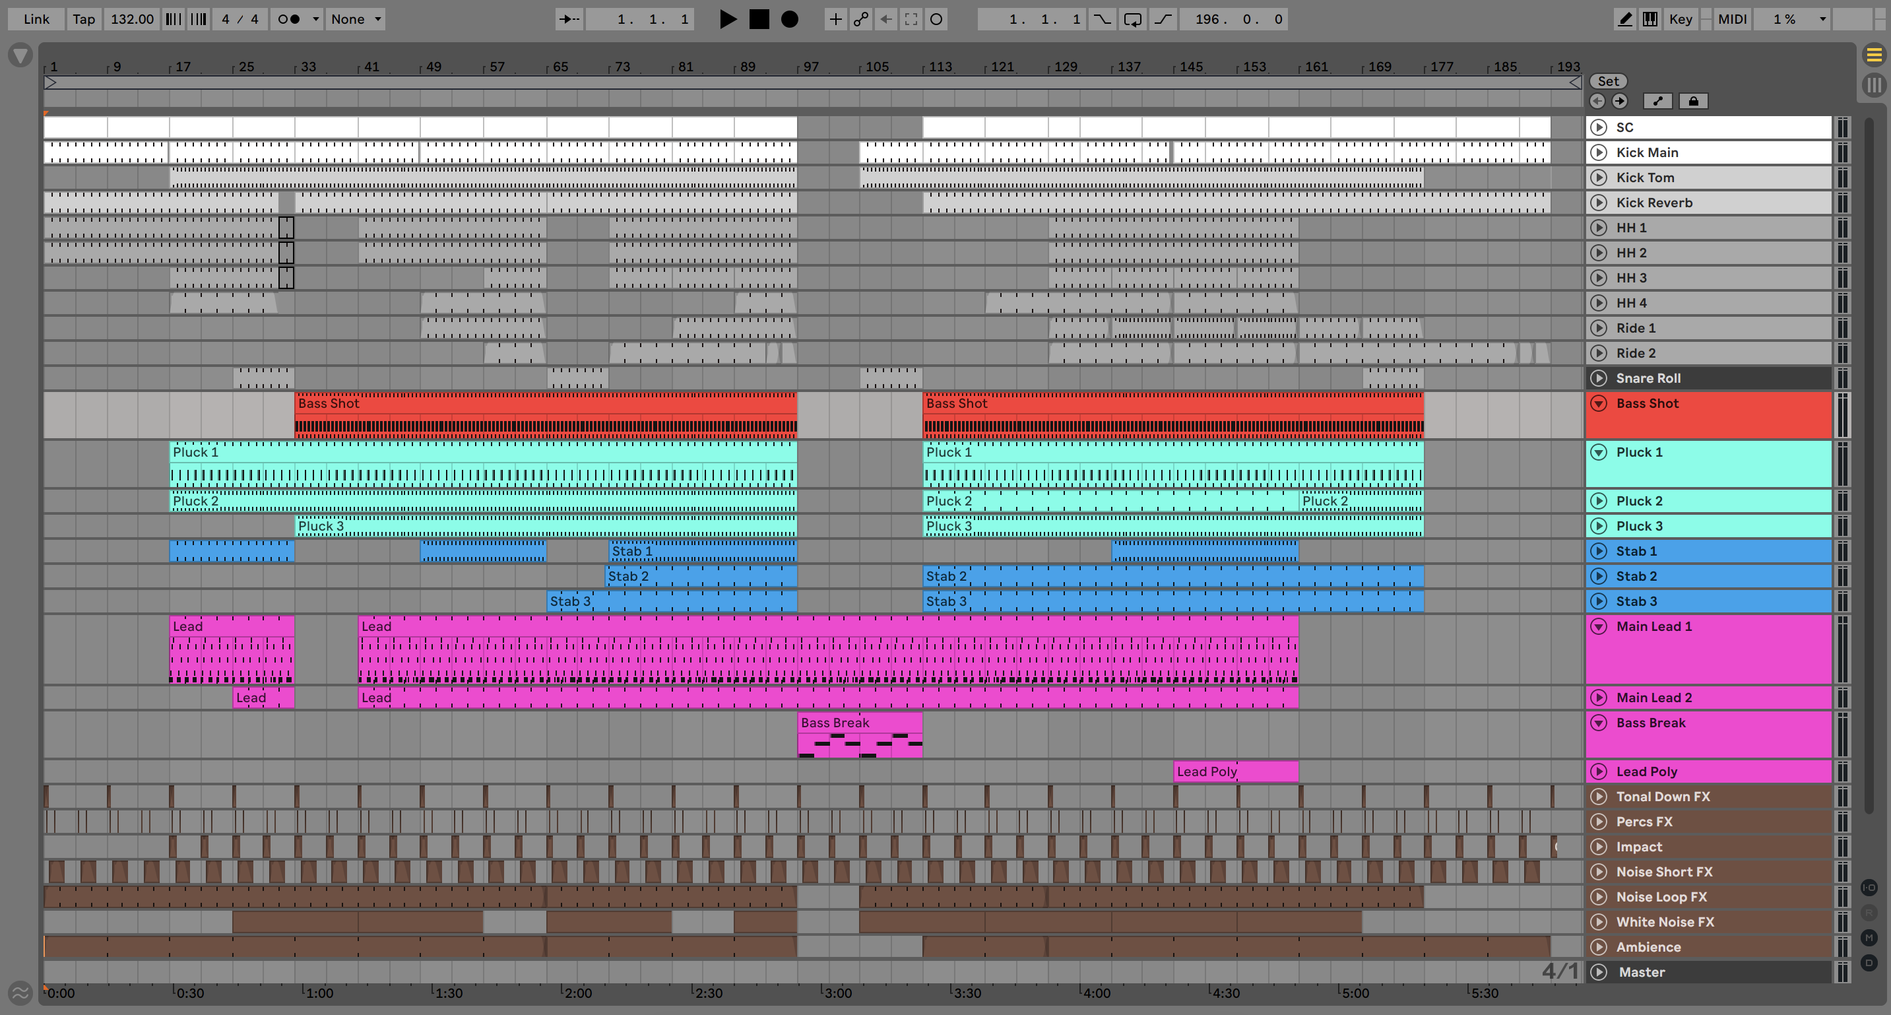
Task: Toggle the computer MIDI keyboard icon
Action: click(x=1650, y=19)
